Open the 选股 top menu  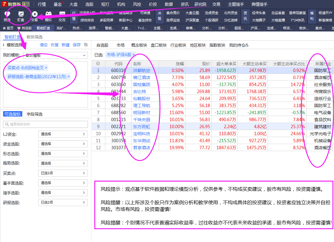click(89, 4)
